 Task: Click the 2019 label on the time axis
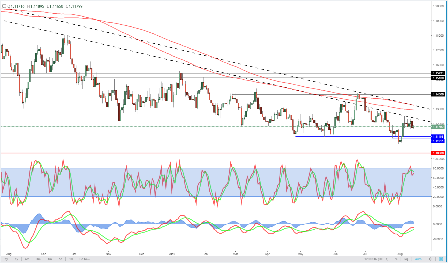pyautogui.click(x=172, y=254)
